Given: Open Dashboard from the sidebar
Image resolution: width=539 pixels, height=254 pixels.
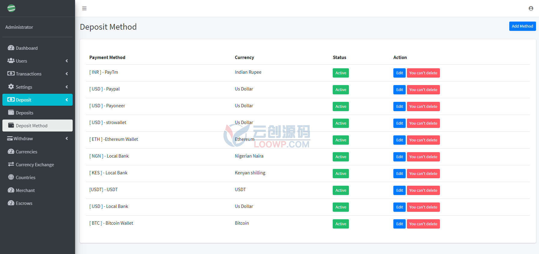Looking at the screenshot, I should coord(38,48).
